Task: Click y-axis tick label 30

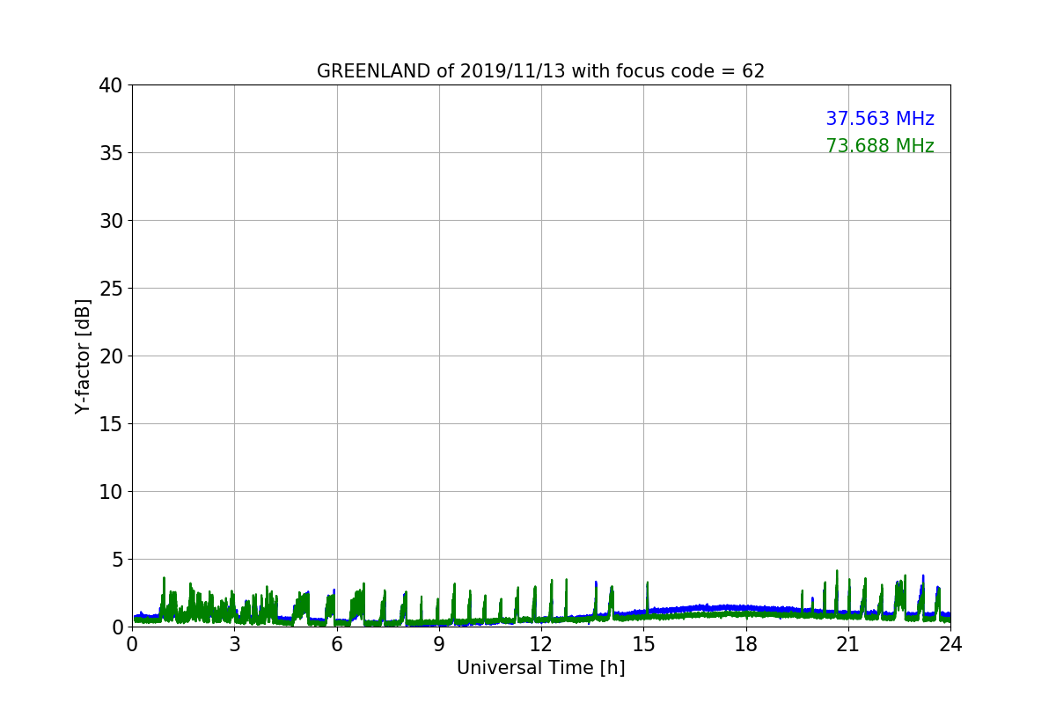Action: 111,221
